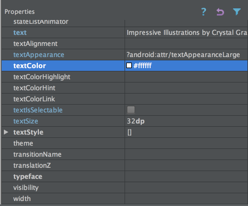Click the typeface value cell

click(186, 177)
